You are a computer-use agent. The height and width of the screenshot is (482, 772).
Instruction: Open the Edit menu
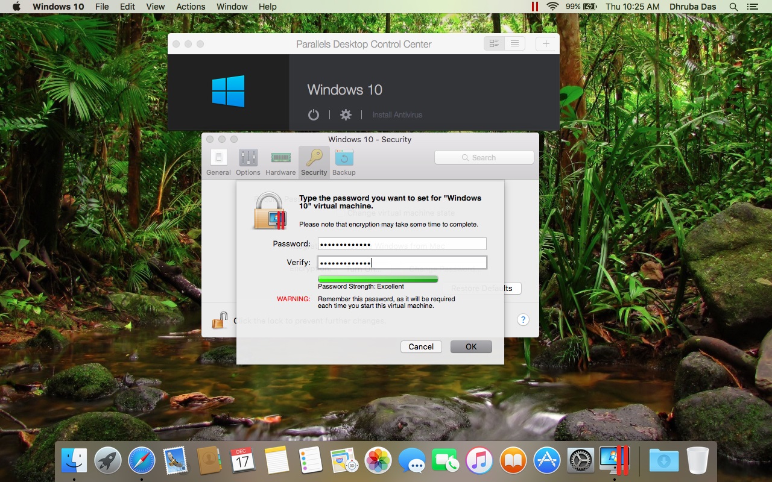coord(127,7)
